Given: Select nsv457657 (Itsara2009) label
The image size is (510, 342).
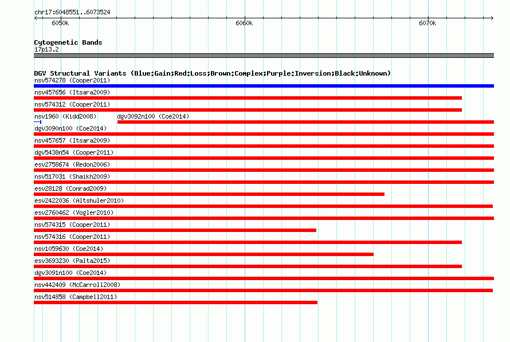Looking at the screenshot, I should pos(72,140).
